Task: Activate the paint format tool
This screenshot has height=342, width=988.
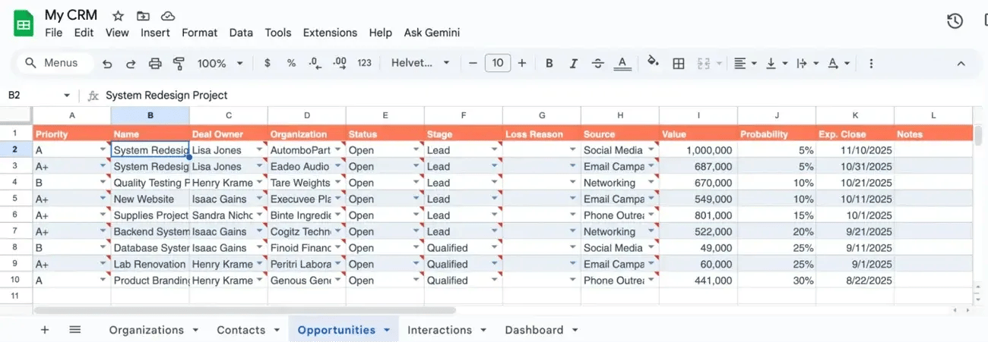Action: [179, 64]
